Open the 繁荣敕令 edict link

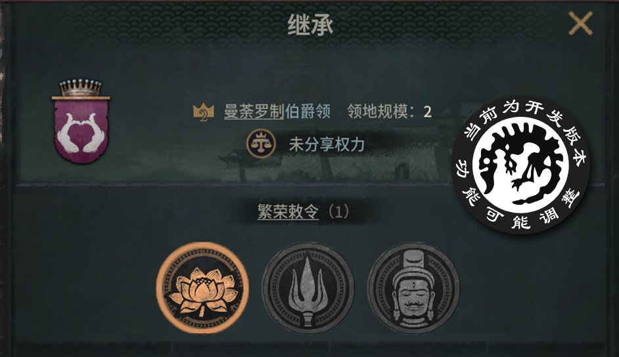point(288,211)
